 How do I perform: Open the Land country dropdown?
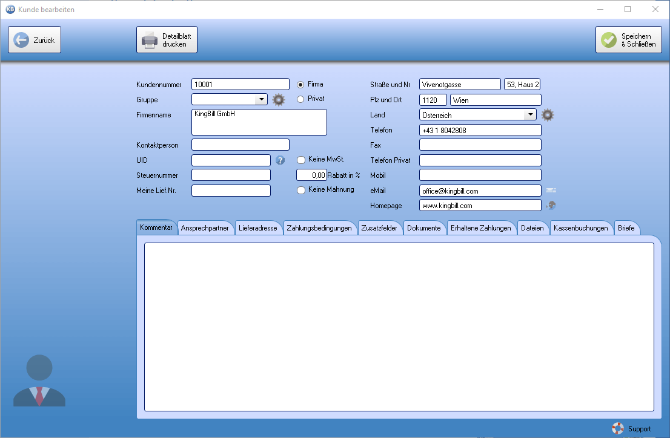(530, 114)
